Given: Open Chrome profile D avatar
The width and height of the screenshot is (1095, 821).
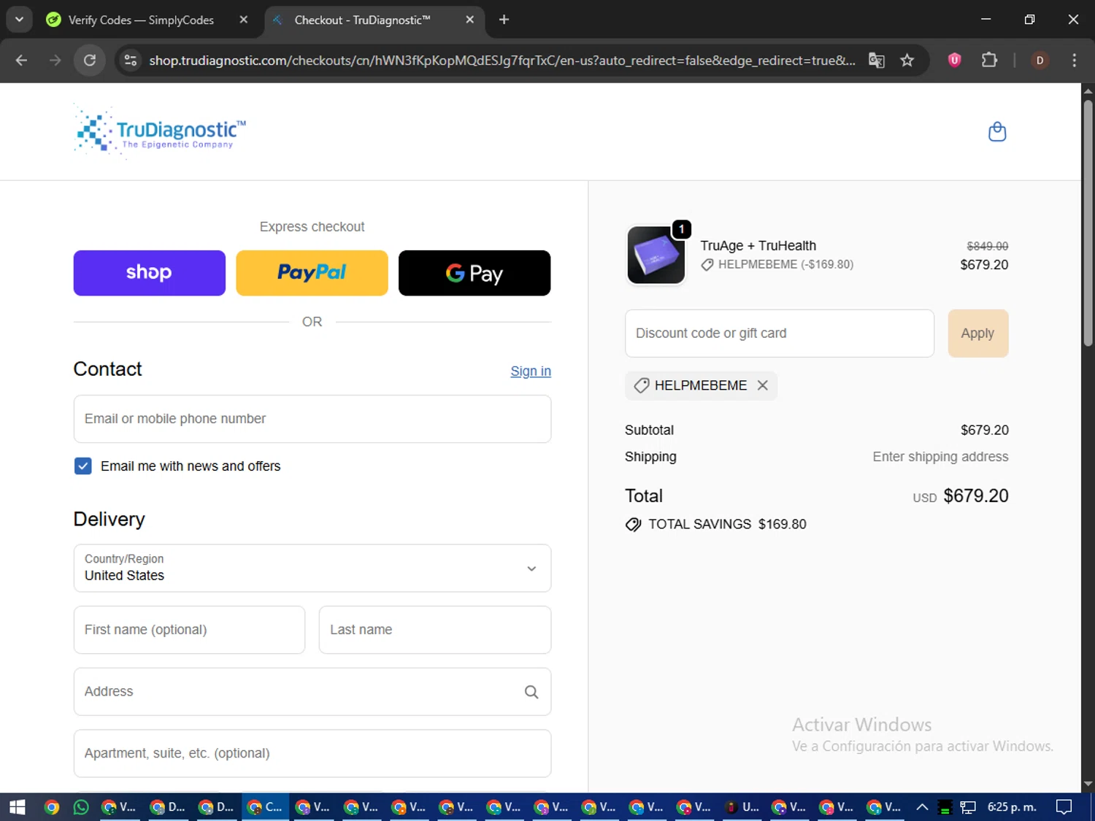Looking at the screenshot, I should pos(1040,60).
